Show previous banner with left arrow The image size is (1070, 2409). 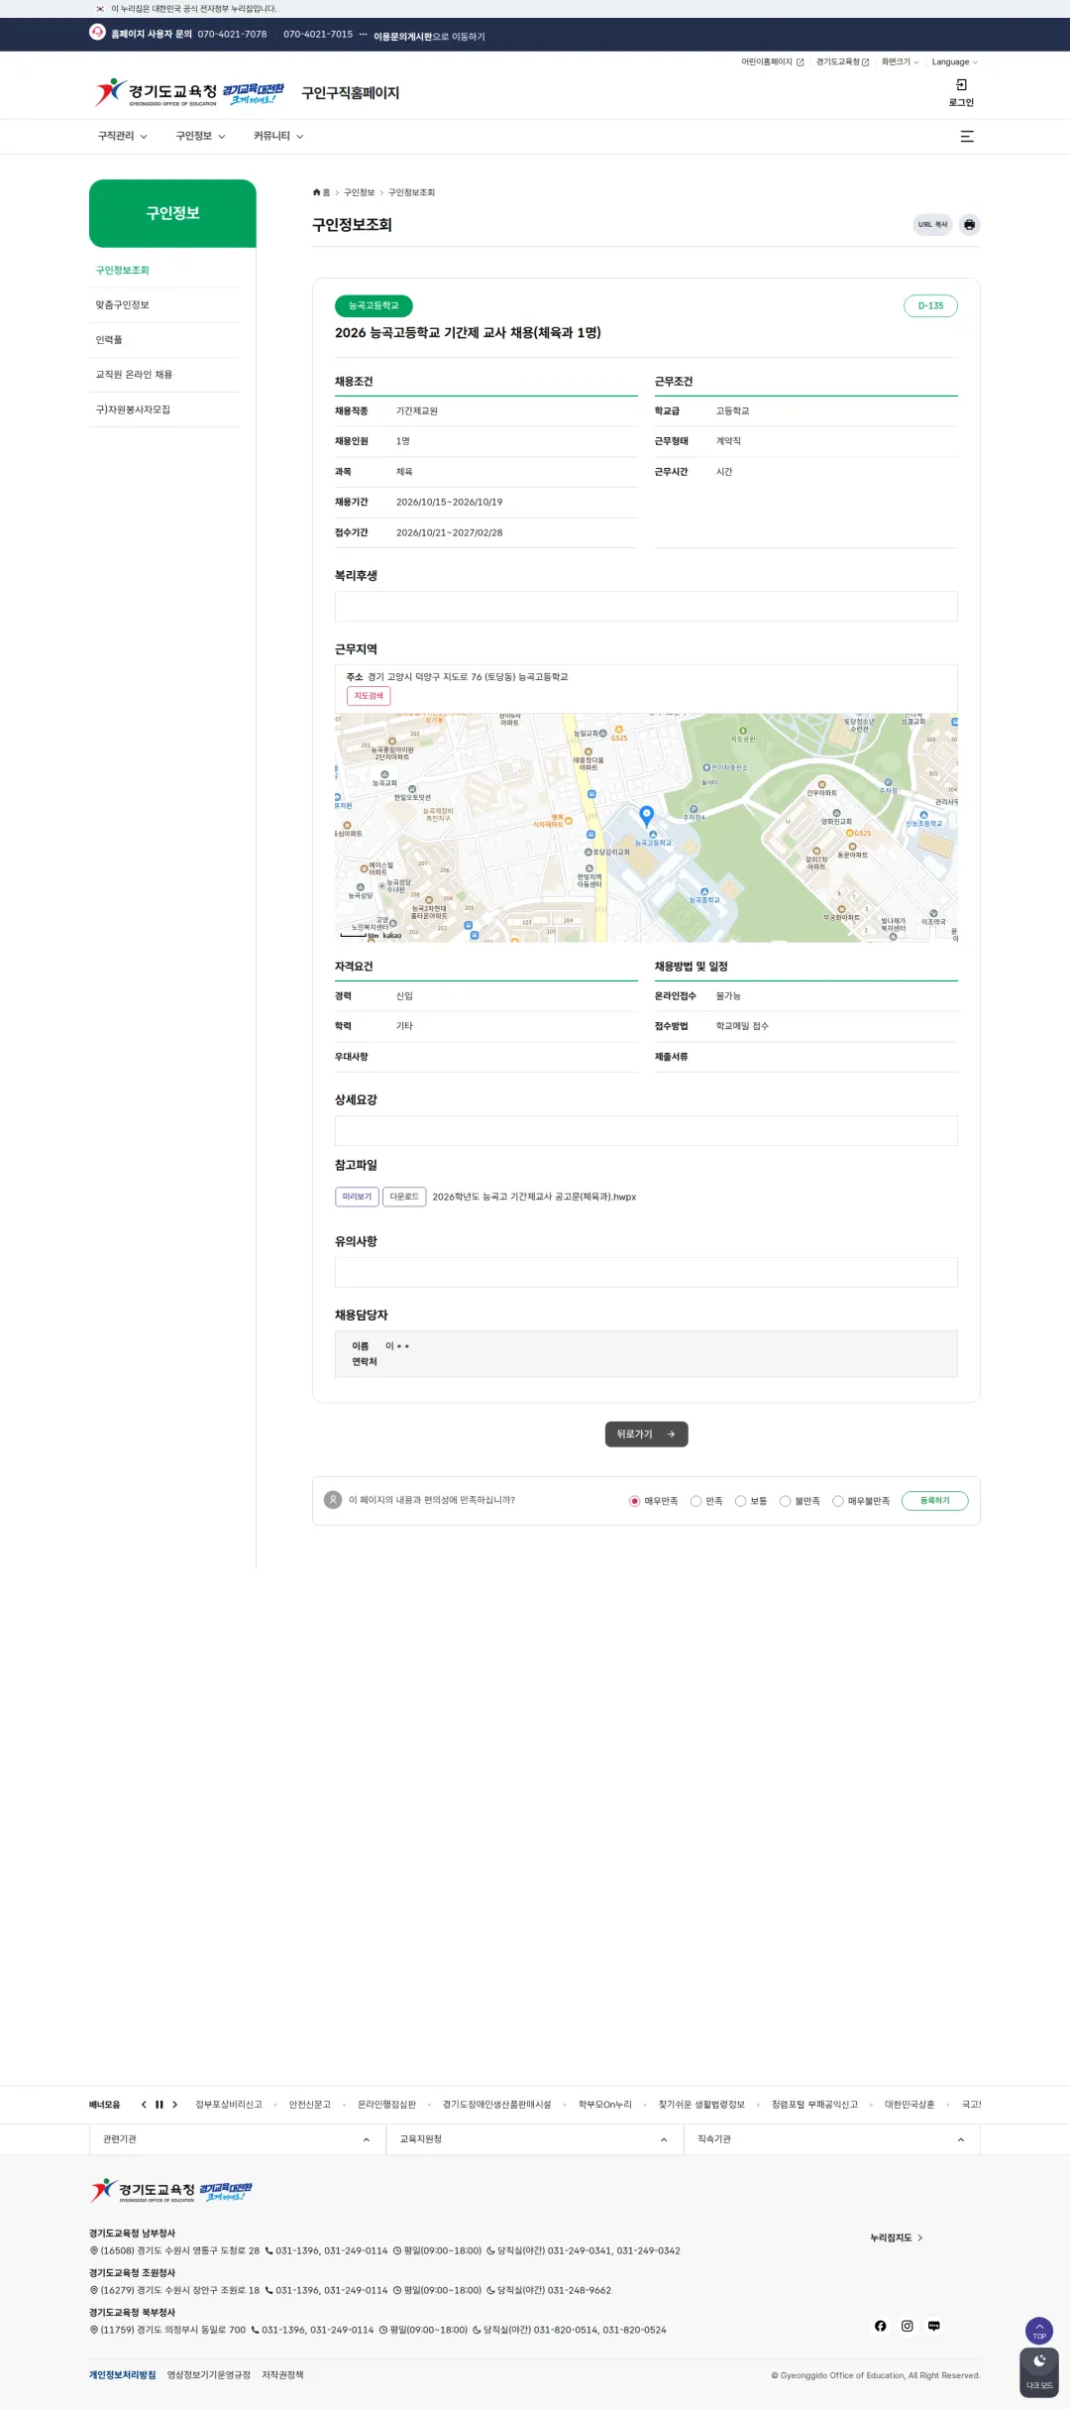[144, 2105]
